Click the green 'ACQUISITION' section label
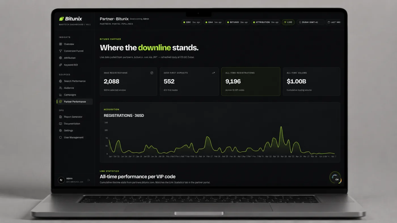Viewport: 397px width, 223px height. click(x=111, y=109)
